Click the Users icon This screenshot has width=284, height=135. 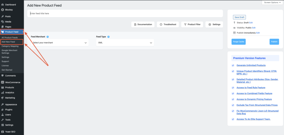coord(2,115)
